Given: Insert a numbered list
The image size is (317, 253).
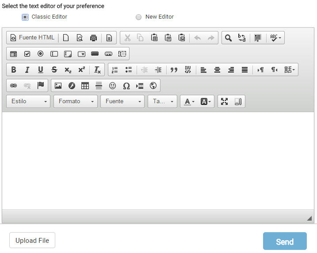Looking at the screenshot, I should click(x=115, y=70).
